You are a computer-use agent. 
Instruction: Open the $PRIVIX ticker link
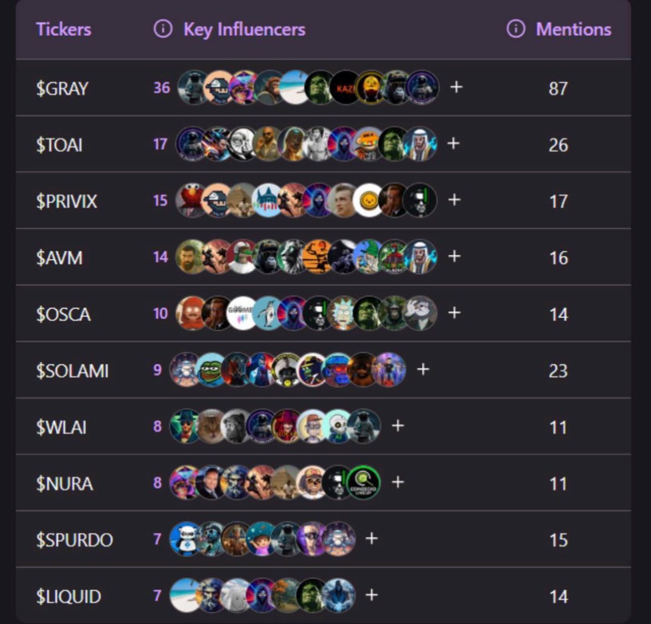click(x=66, y=201)
